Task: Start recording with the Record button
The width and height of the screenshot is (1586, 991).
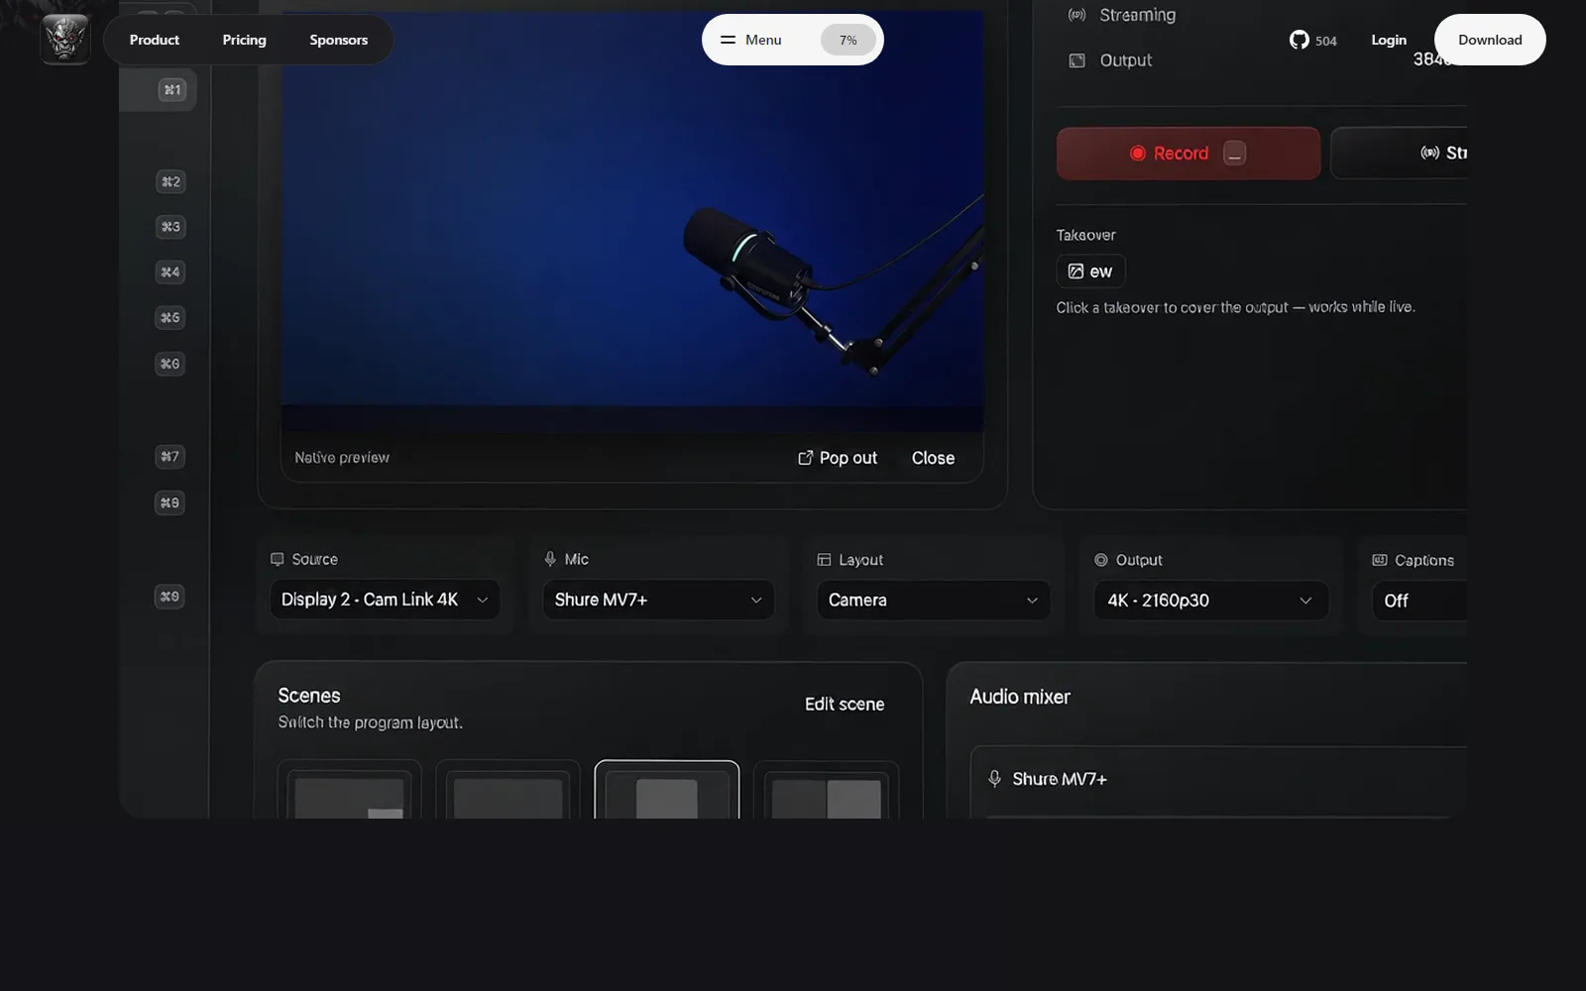Action: point(1188,154)
